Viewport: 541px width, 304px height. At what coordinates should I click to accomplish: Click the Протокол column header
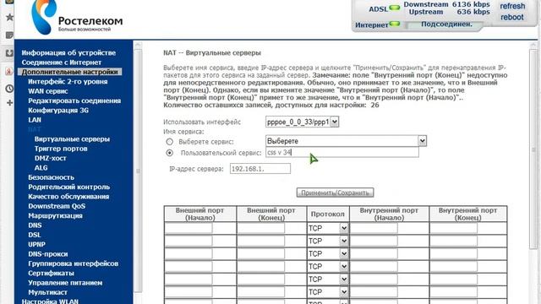pyautogui.click(x=327, y=214)
